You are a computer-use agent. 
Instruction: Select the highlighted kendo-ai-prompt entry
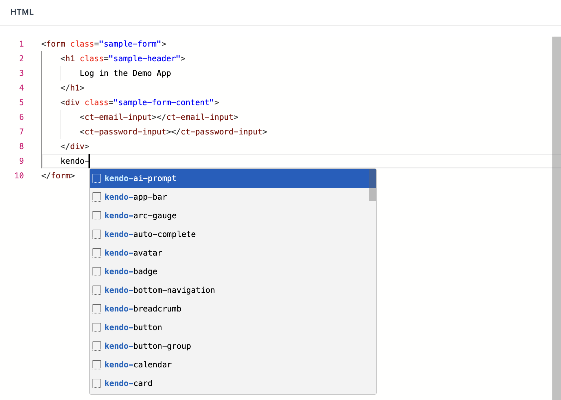tap(140, 178)
